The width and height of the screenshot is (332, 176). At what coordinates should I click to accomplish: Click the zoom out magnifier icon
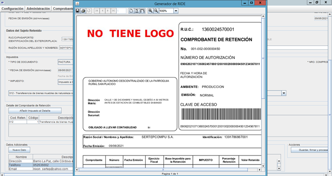pyautogui.click(x=156, y=11)
